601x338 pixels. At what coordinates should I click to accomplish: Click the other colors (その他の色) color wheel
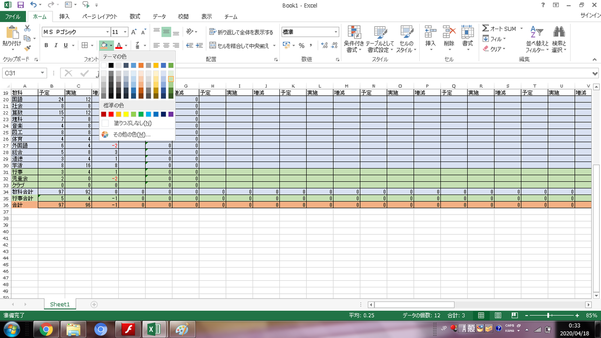(105, 135)
